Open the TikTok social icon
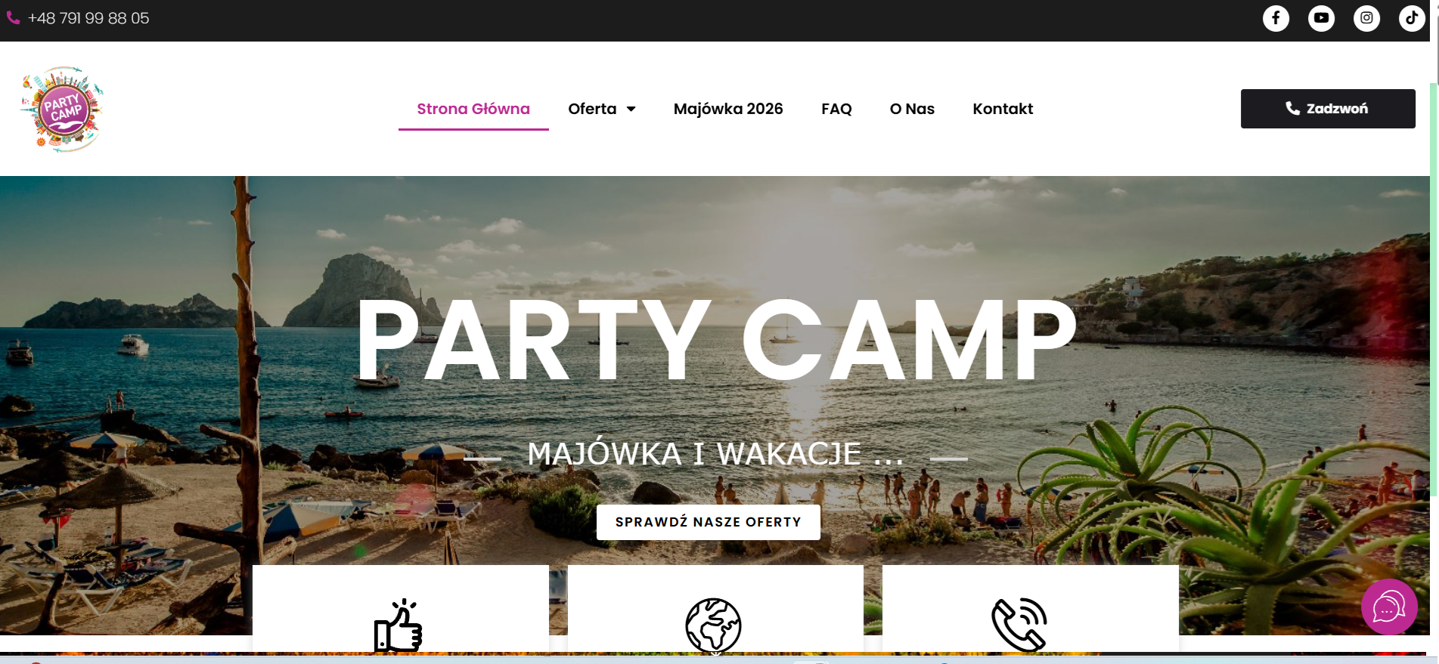1439x664 pixels. [x=1412, y=18]
